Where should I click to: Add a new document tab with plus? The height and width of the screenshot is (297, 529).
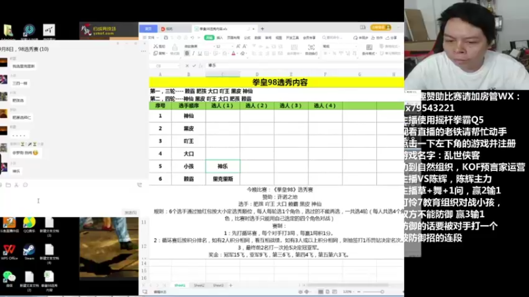click(x=262, y=29)
